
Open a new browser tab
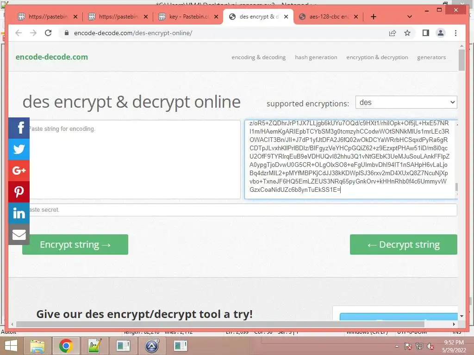click(x=374, y=17)
